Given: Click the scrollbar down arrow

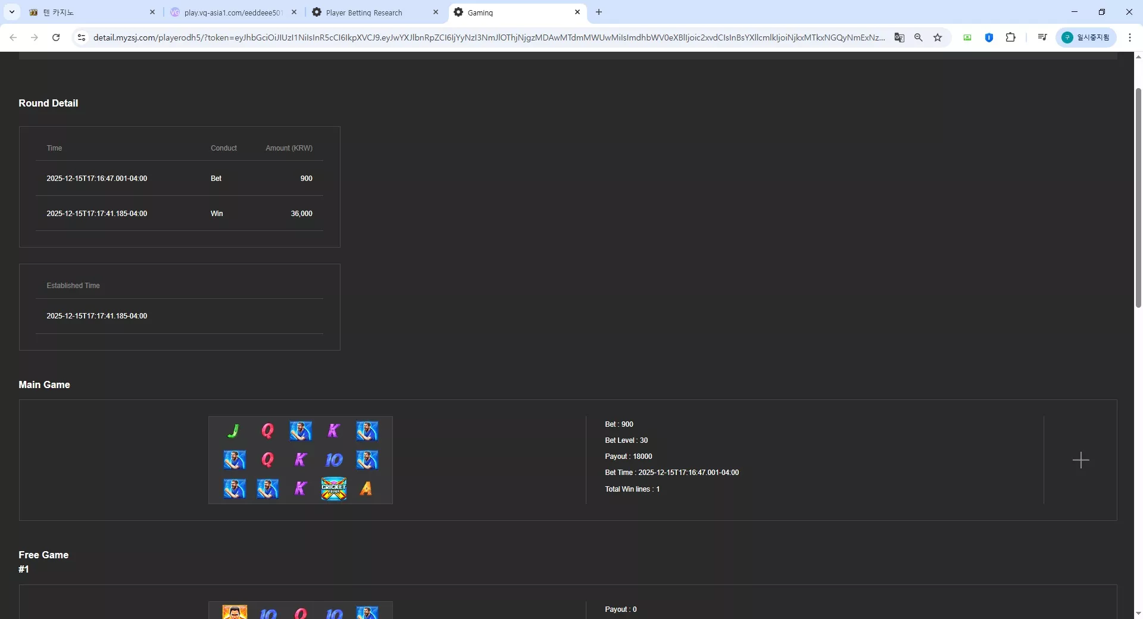Looking at the screenshot, I should pos(1138,613).
